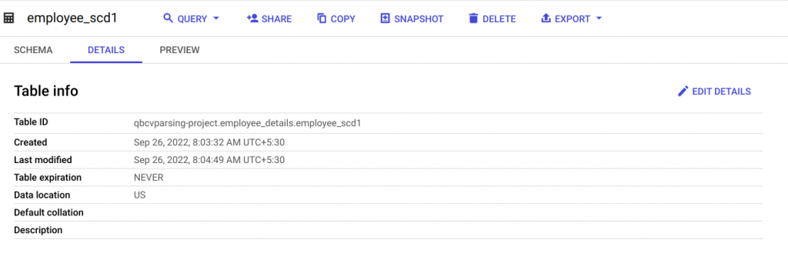Click the Created label
The width and height of the screenshot is (788, 280).
(31, 142)
